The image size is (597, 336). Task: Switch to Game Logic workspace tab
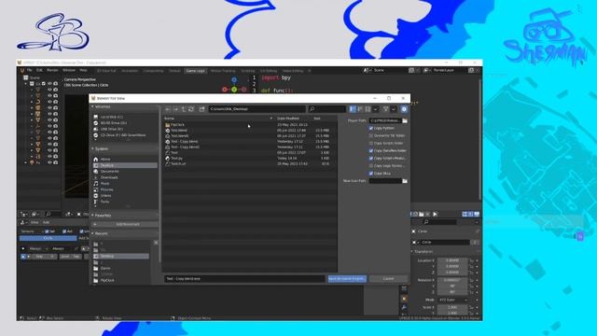[x=195, y=71]
